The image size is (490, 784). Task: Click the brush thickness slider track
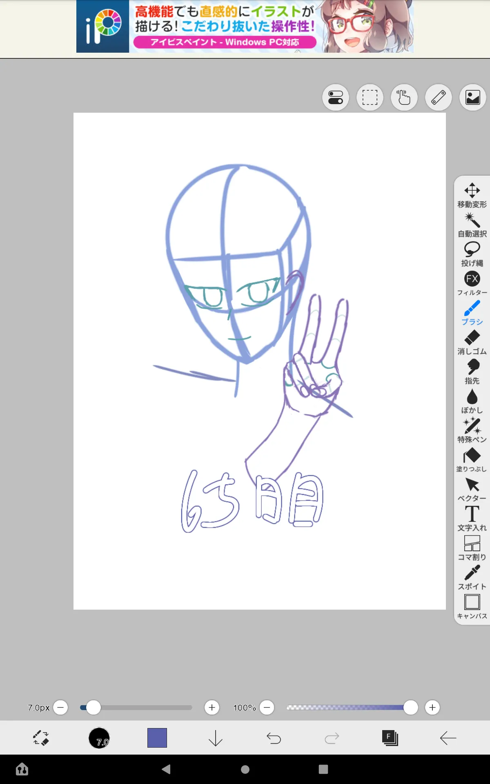point(136,707)
